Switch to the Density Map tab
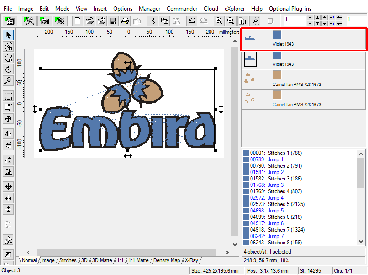Viewport: 368px width, 275px height. (167, 260)
